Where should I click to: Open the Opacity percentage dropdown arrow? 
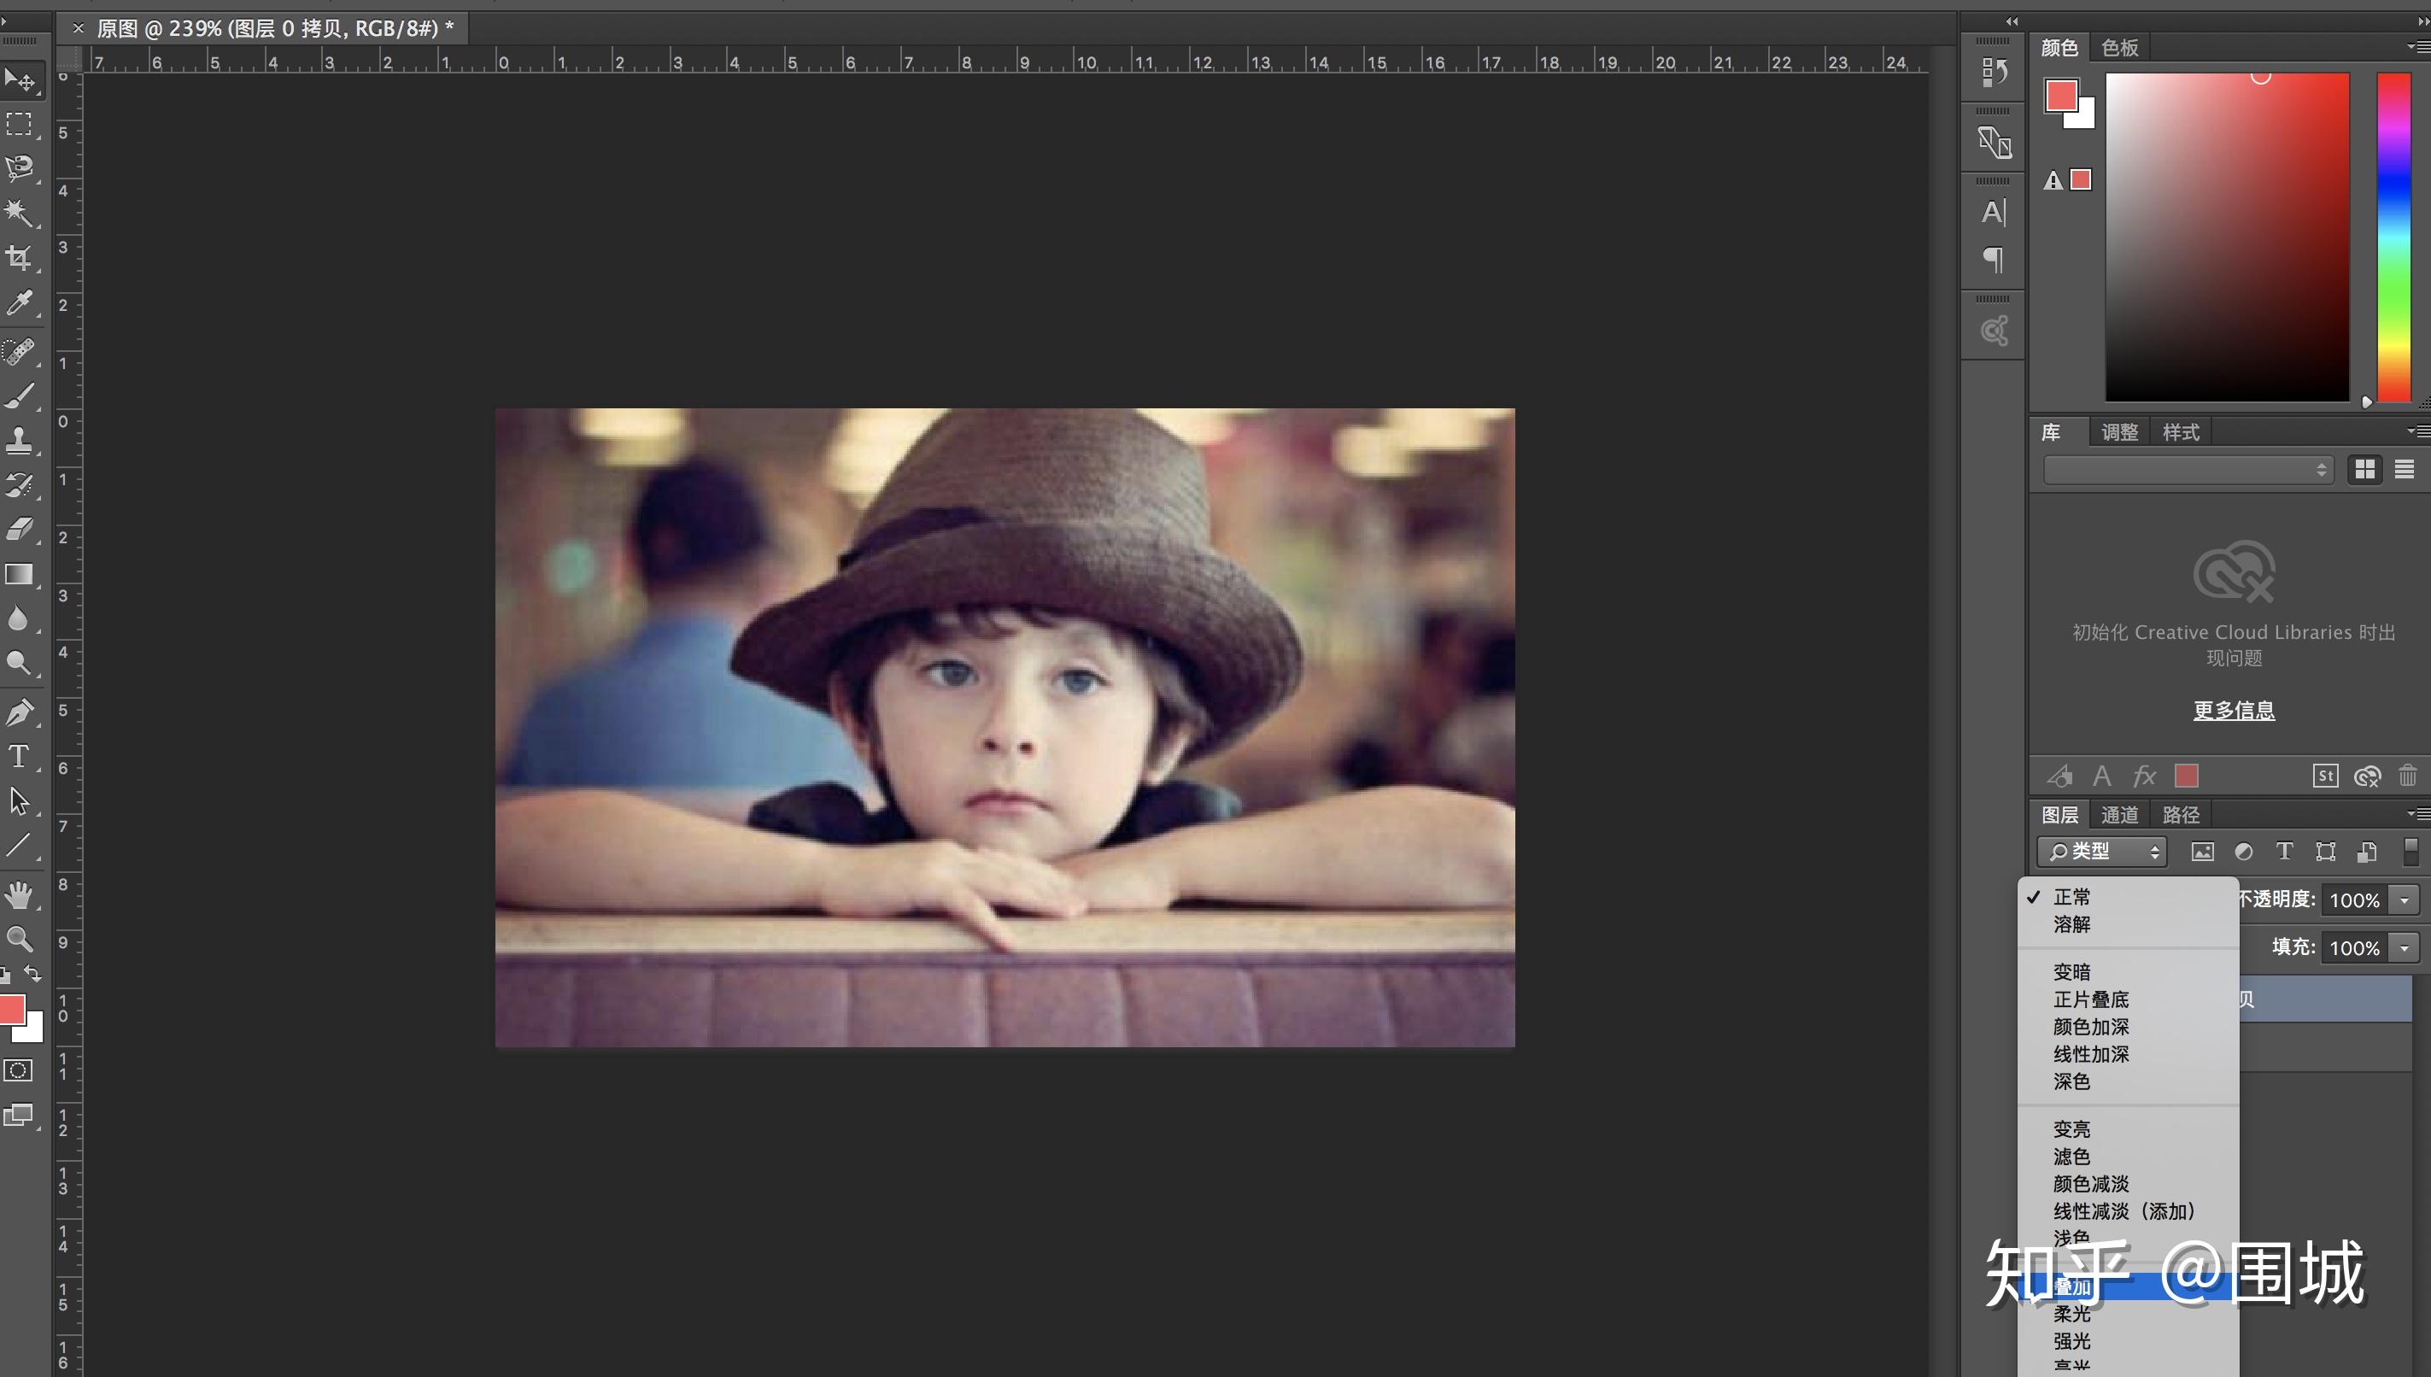click(2405, 900)
